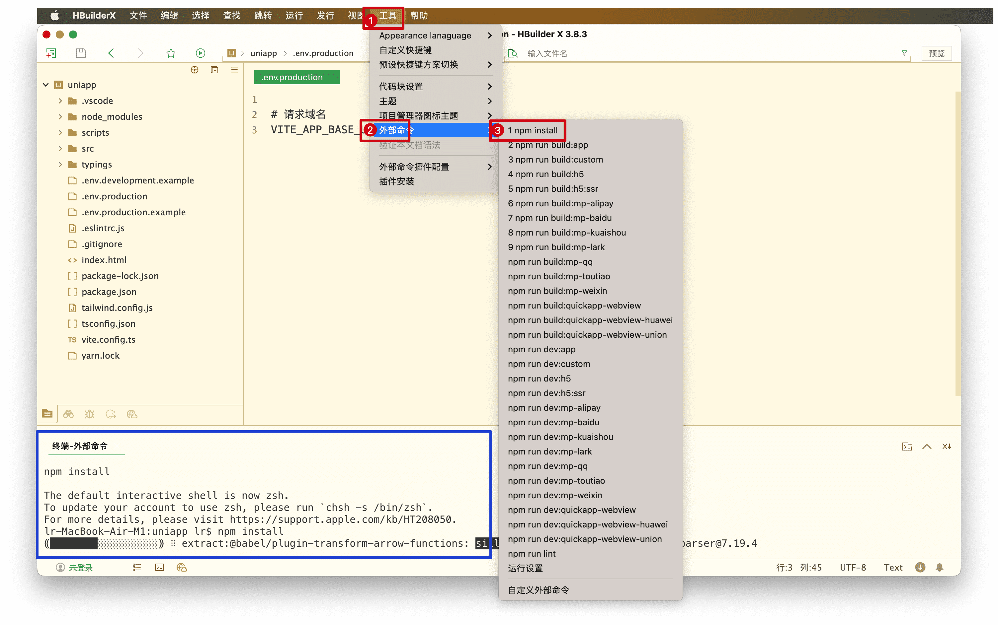Open the Apple menu
Viewport: 998px width, 625px height.
pyautogui.click(x=54, y=16)
